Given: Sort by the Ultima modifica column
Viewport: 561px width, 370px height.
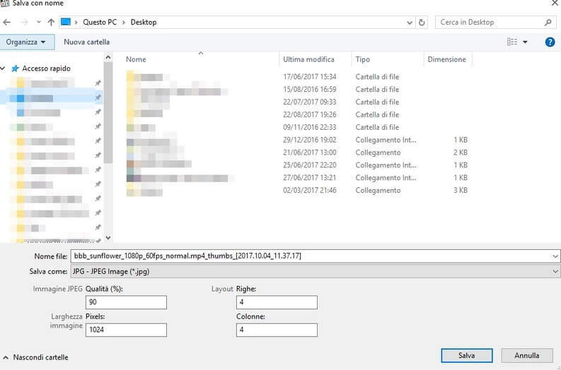Looking at the screenshot, I should pyautogui.click(x=308, y=59).
